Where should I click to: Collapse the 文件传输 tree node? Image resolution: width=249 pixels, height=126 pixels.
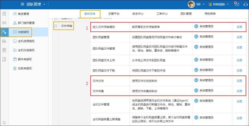point(56,26)
